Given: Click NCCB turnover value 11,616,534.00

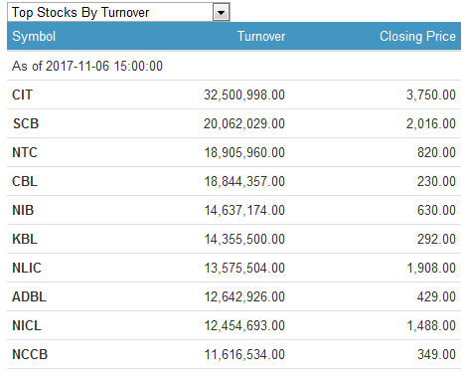Looking at the screenshot, I should coord(244,354).
